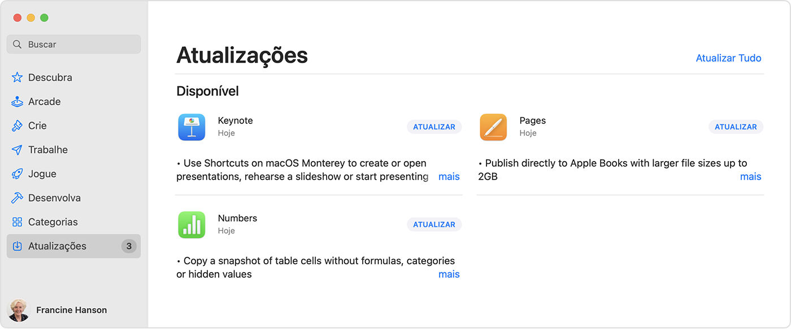The width and height of the screenshot is (791, 329).
Task: Open Arcade joystick icon in sidebar
Action: 18,102
